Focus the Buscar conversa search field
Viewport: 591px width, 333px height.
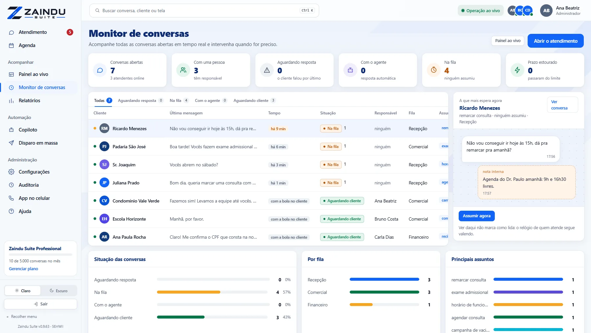pyautogui.click(x=204, y=11)
